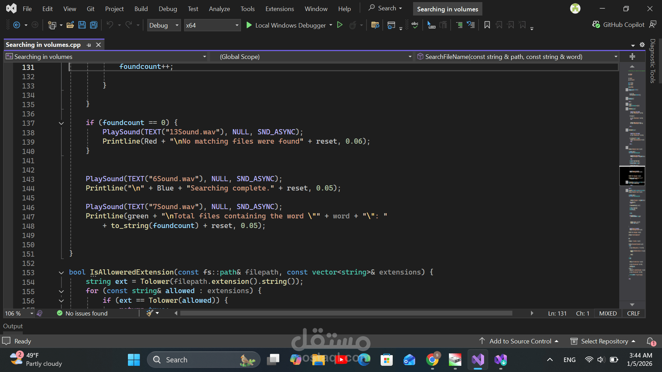Open the x64 platform dropdown

point(237,25)
